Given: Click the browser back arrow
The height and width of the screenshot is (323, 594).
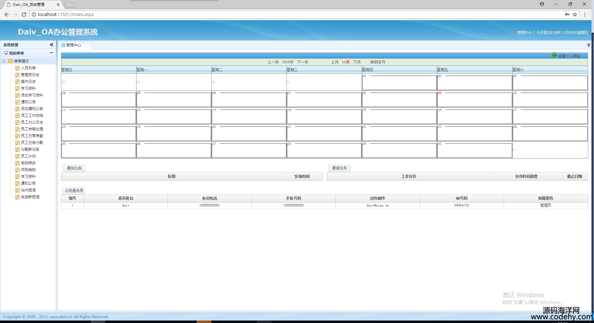Looking at the screenshot, I should point(7,14).
